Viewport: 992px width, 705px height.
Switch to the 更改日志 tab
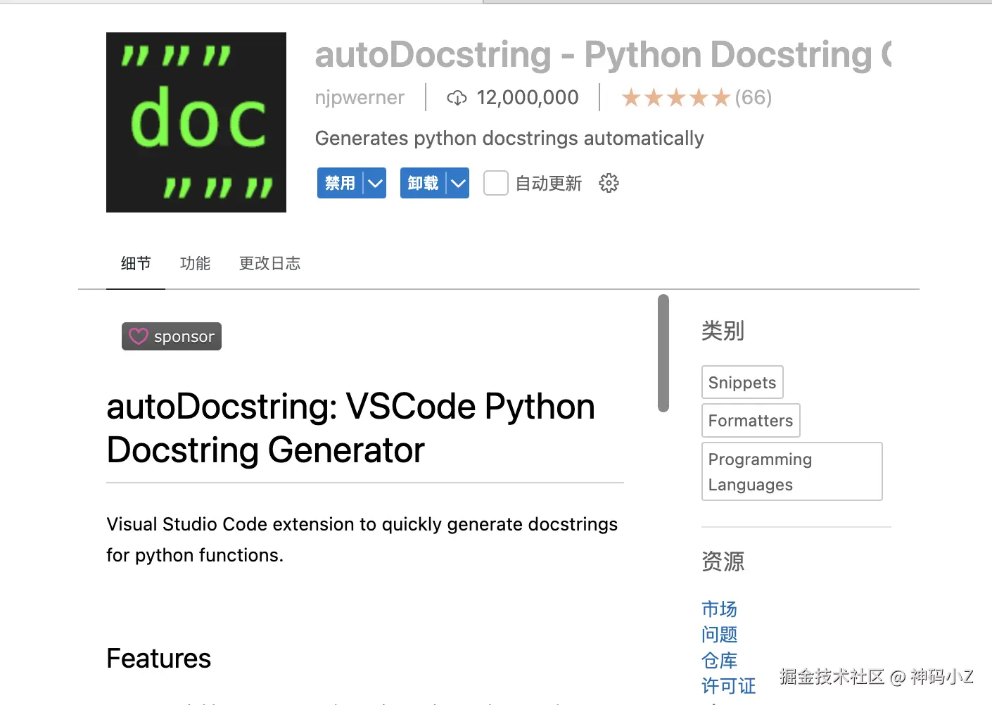pyautogui.click(x=269, y=264)
